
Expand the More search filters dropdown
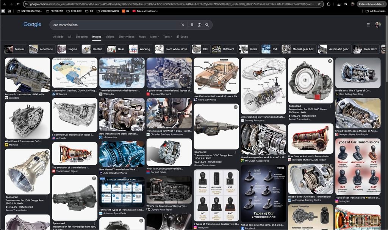155,37
